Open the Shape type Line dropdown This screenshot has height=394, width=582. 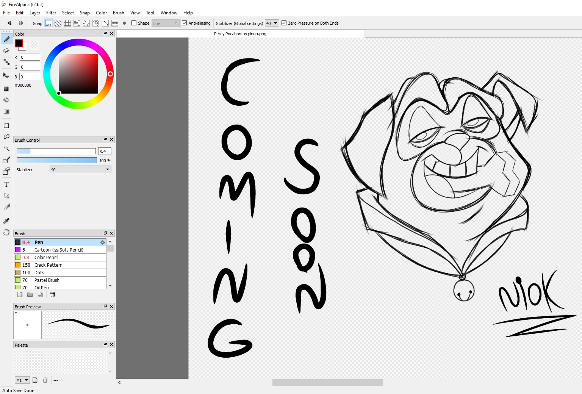(165, 23)
